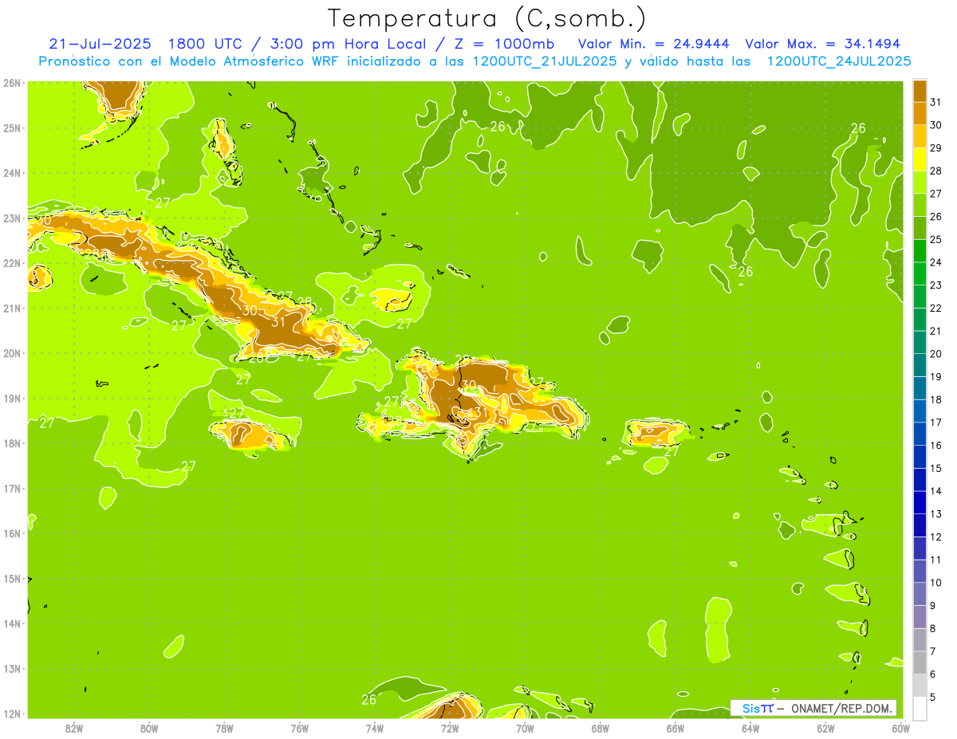Click the latitude axis label "21N"
Screen dimensions: 957x739
(x=11, y=308)
